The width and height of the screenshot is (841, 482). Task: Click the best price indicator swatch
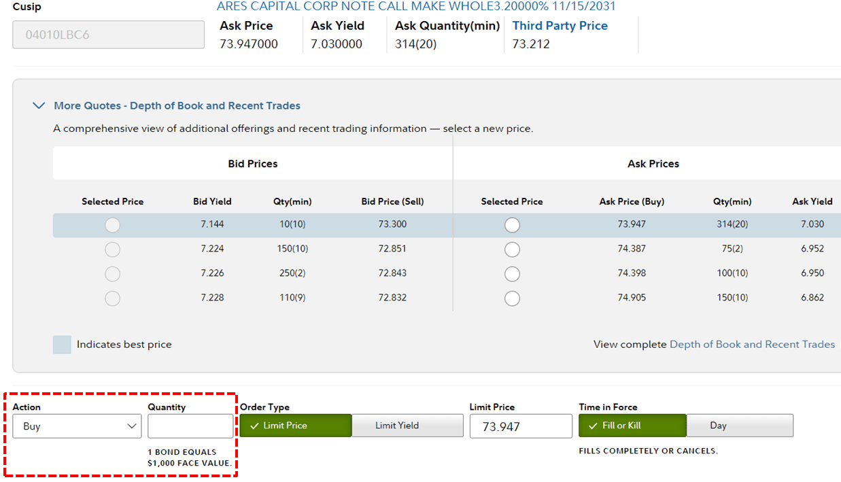pos(62,345)
